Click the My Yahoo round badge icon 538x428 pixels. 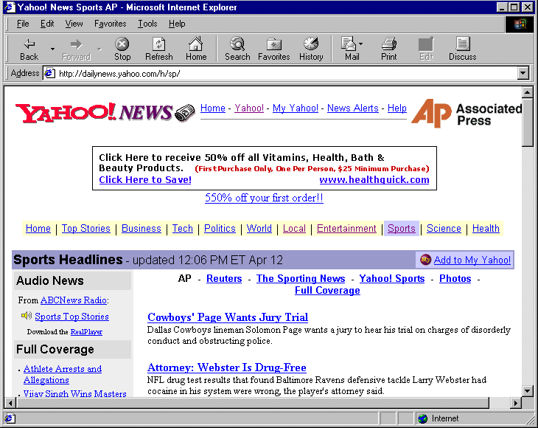click(x=425, y=260)
